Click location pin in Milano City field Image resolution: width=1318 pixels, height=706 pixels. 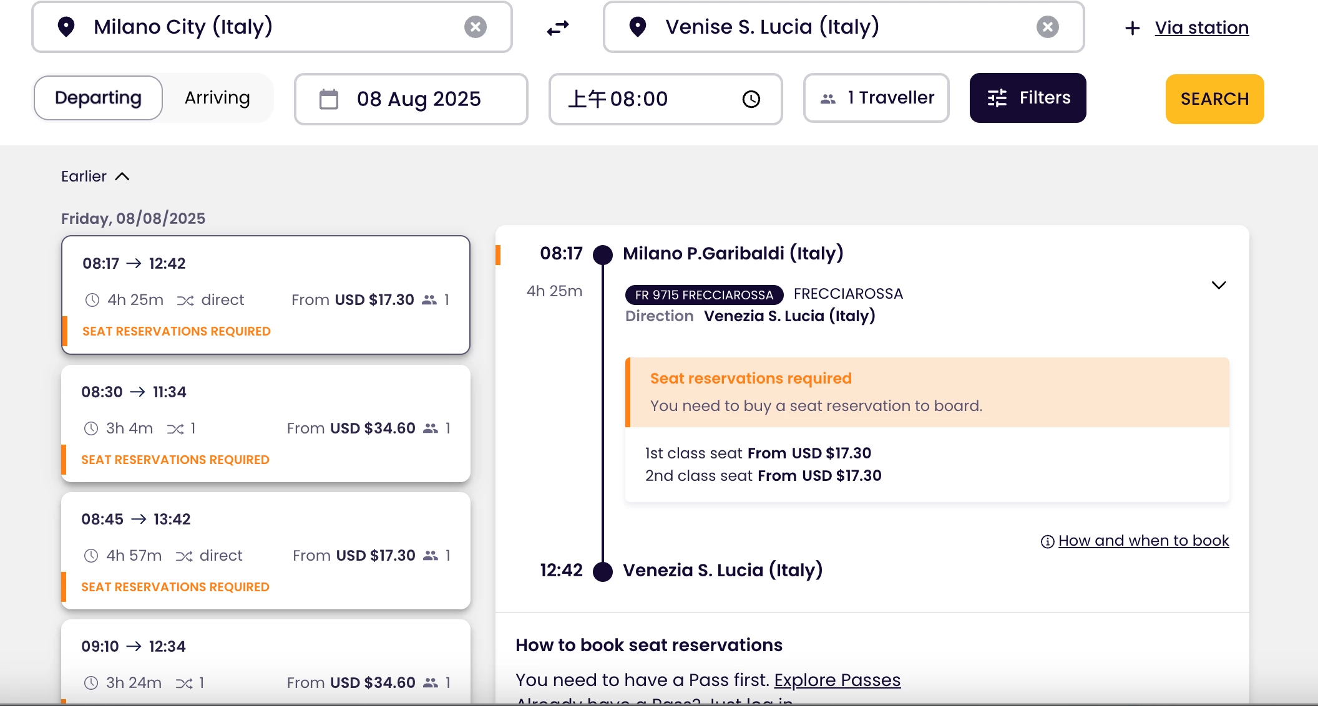click(x=66, y=27)
